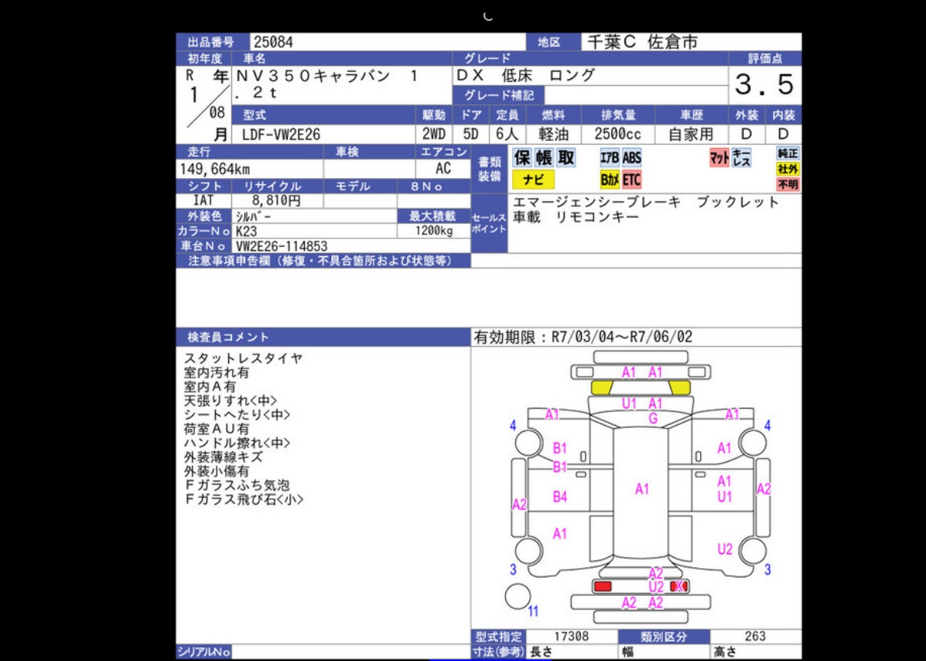Click the comment スタットレスタイヤ
This screenshot has width=926, height=661.
click(244, 358)
